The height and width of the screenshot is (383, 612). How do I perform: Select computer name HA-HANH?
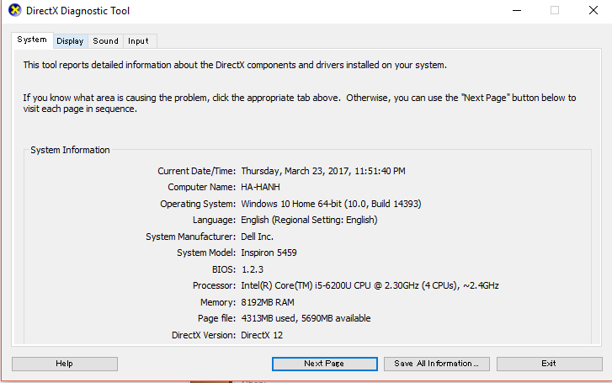[260, 187]
